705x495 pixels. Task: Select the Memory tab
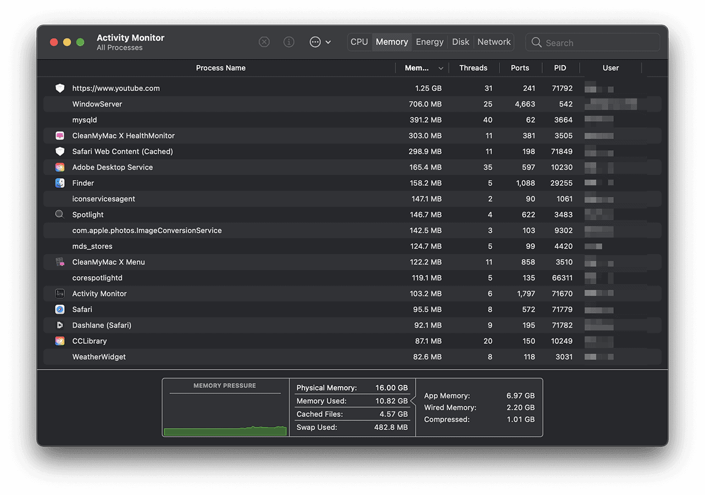392,42
